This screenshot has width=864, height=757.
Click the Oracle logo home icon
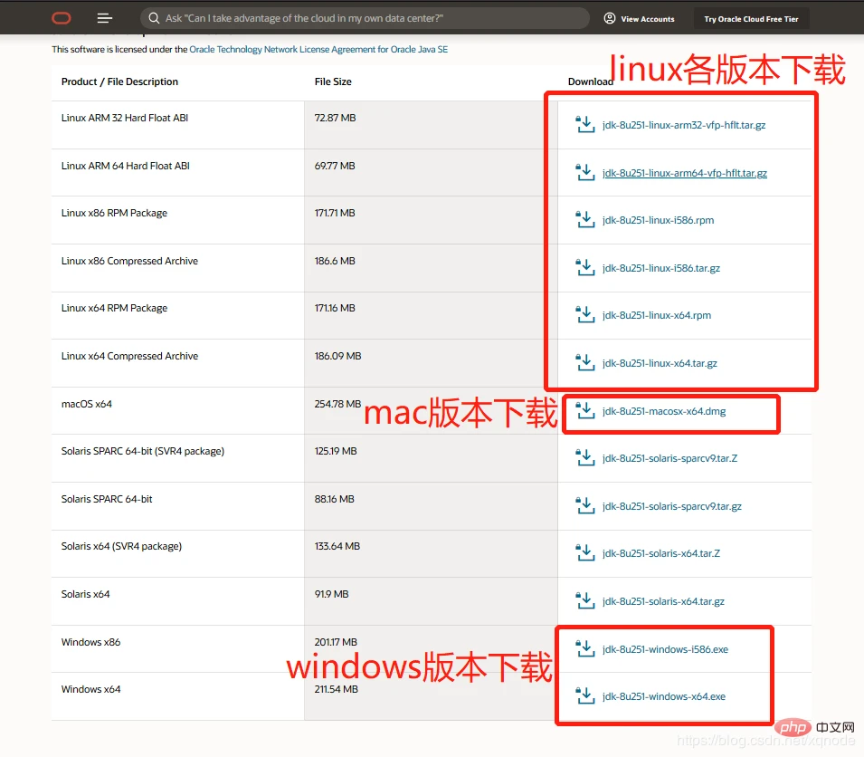(62, 18)
